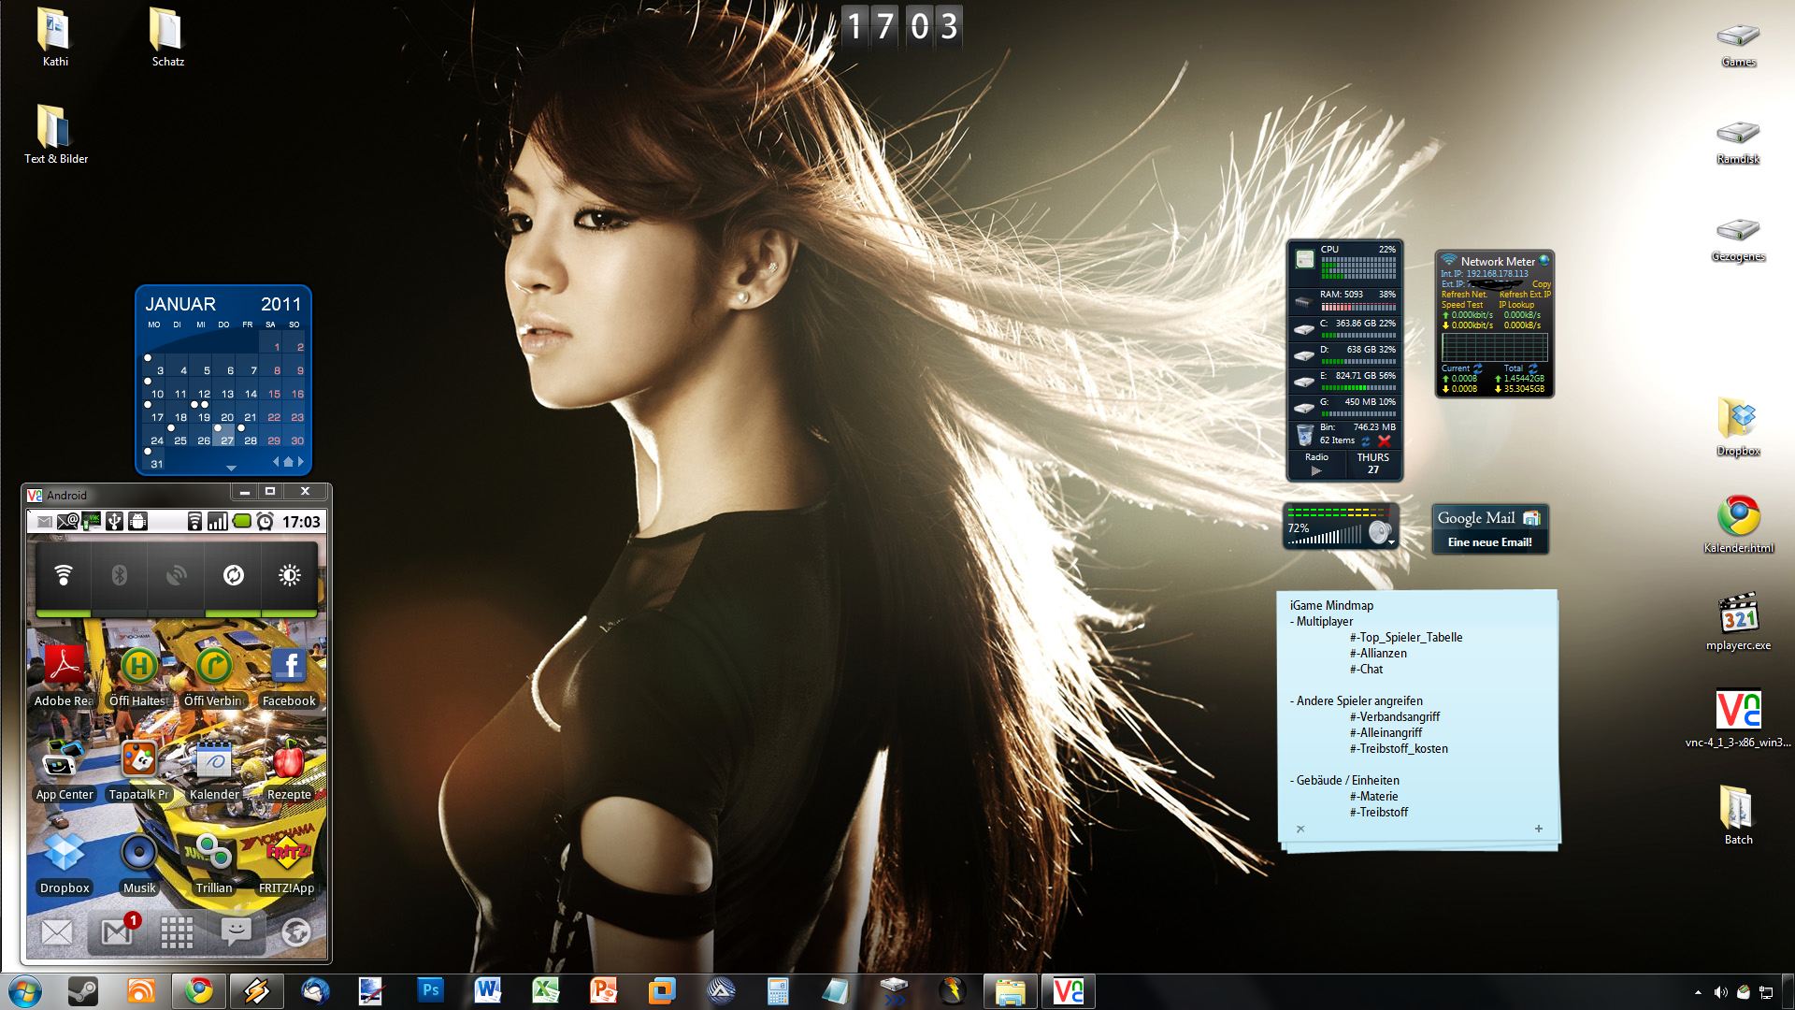Toggle Wi-Fi in Android power widget
The height and width of the screenshot is (1010, 1795).
[64, 575]
